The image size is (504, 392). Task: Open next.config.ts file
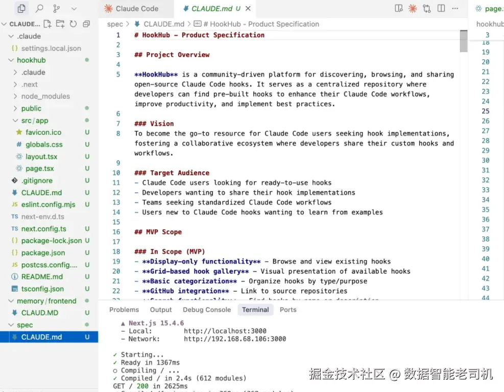(44, 229)
